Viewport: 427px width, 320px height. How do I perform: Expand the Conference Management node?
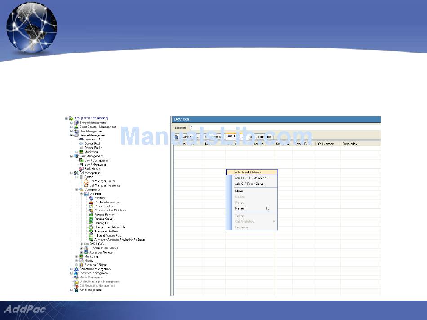[71, 269]
